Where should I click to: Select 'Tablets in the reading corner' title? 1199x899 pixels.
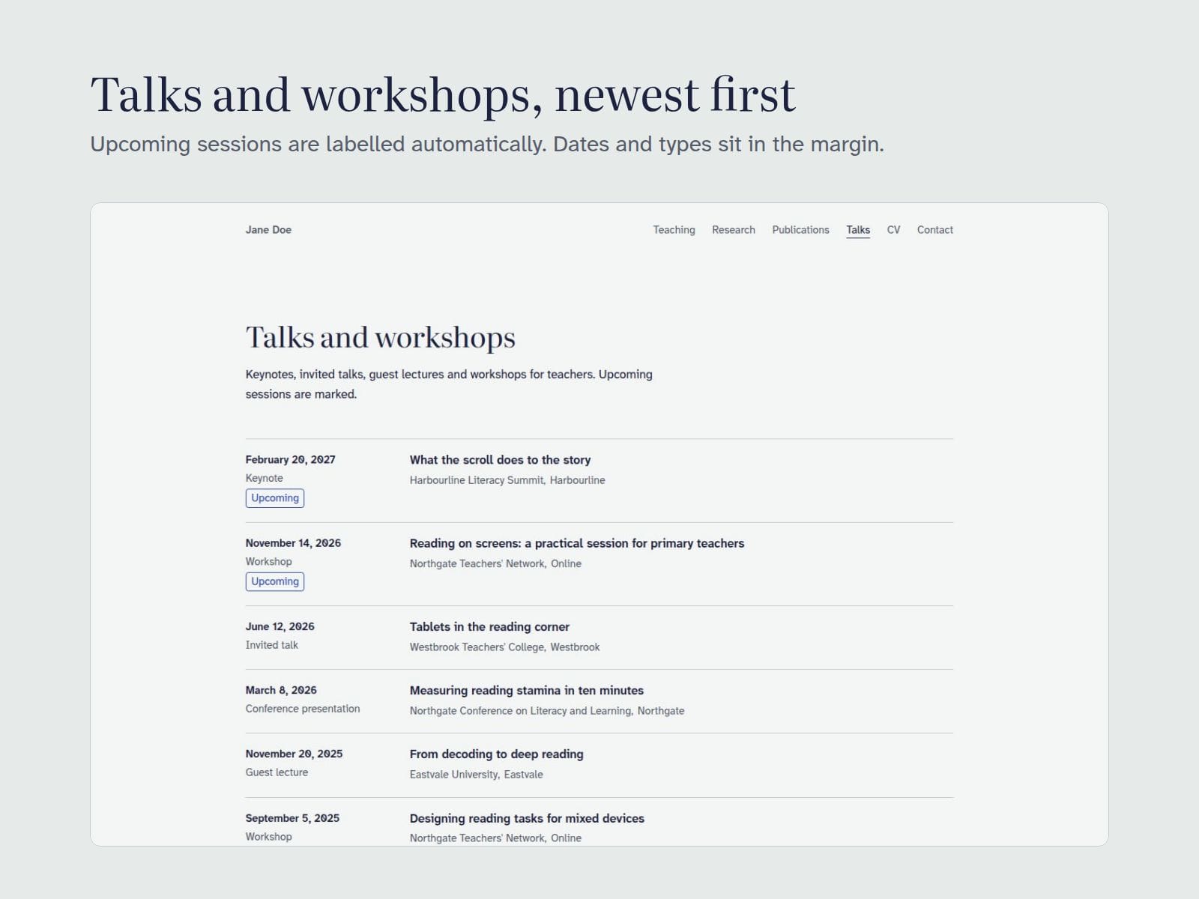(489, 626)
